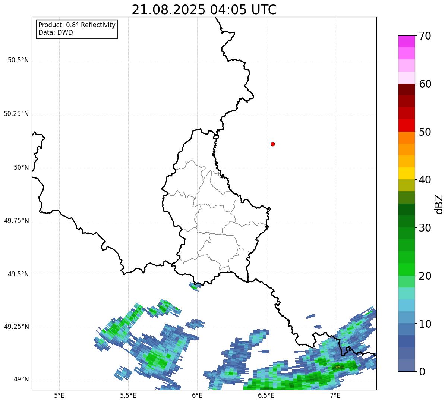The height and width of the screenshot is (403, 448).
Task: Click the 50.25°N latitude label
Action: pos(16,114)
